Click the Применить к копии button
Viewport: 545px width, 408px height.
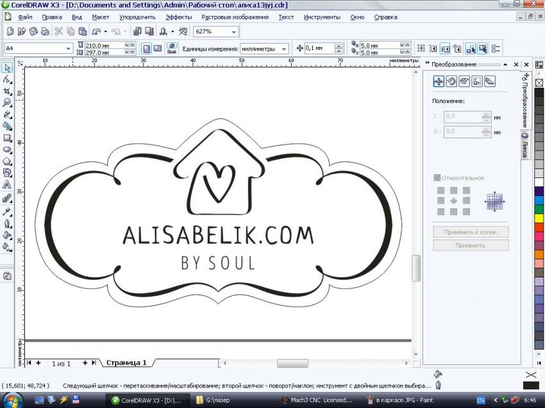click(471, 232)
